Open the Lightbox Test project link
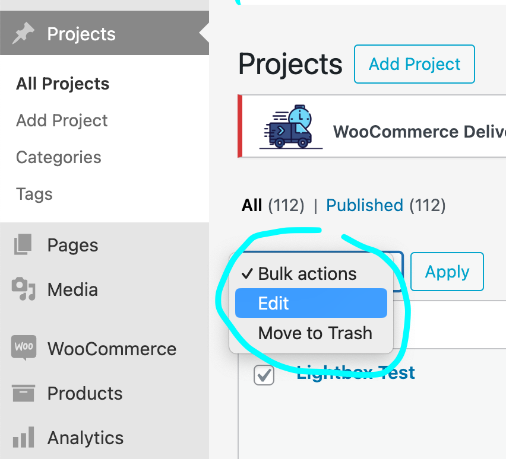Image resolution: width=506 pixels, height=459 pixels. pos(356,373)
